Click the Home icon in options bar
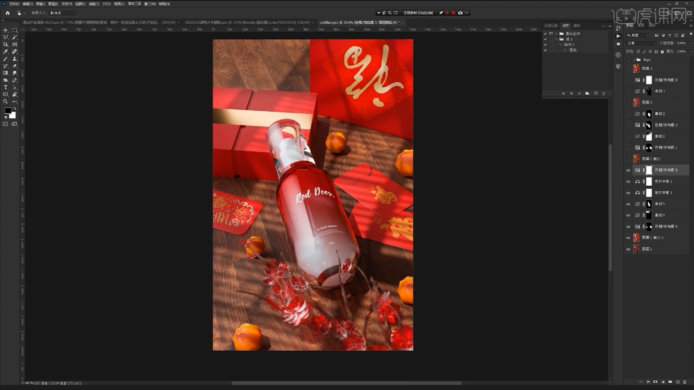694x390 pixels. [x=8, y=13]
